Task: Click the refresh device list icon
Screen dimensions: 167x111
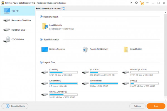Action: pyautogui.click(x=64, y=8)
